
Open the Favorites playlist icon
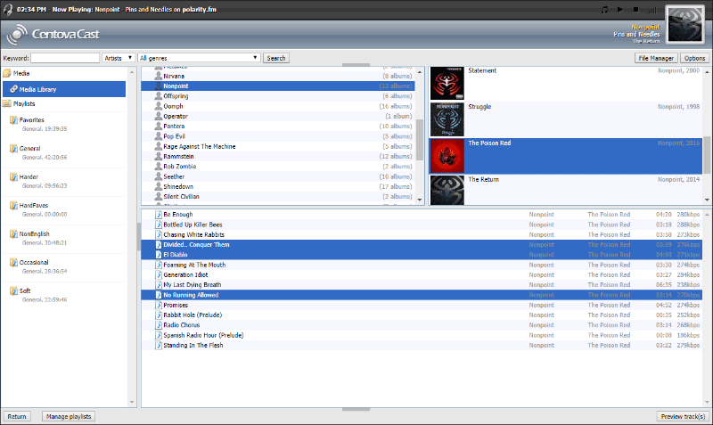(13, 119)
